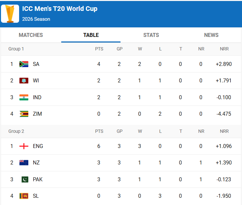Open the ENG team link
The image size is (242, 205).
(38, 146)
